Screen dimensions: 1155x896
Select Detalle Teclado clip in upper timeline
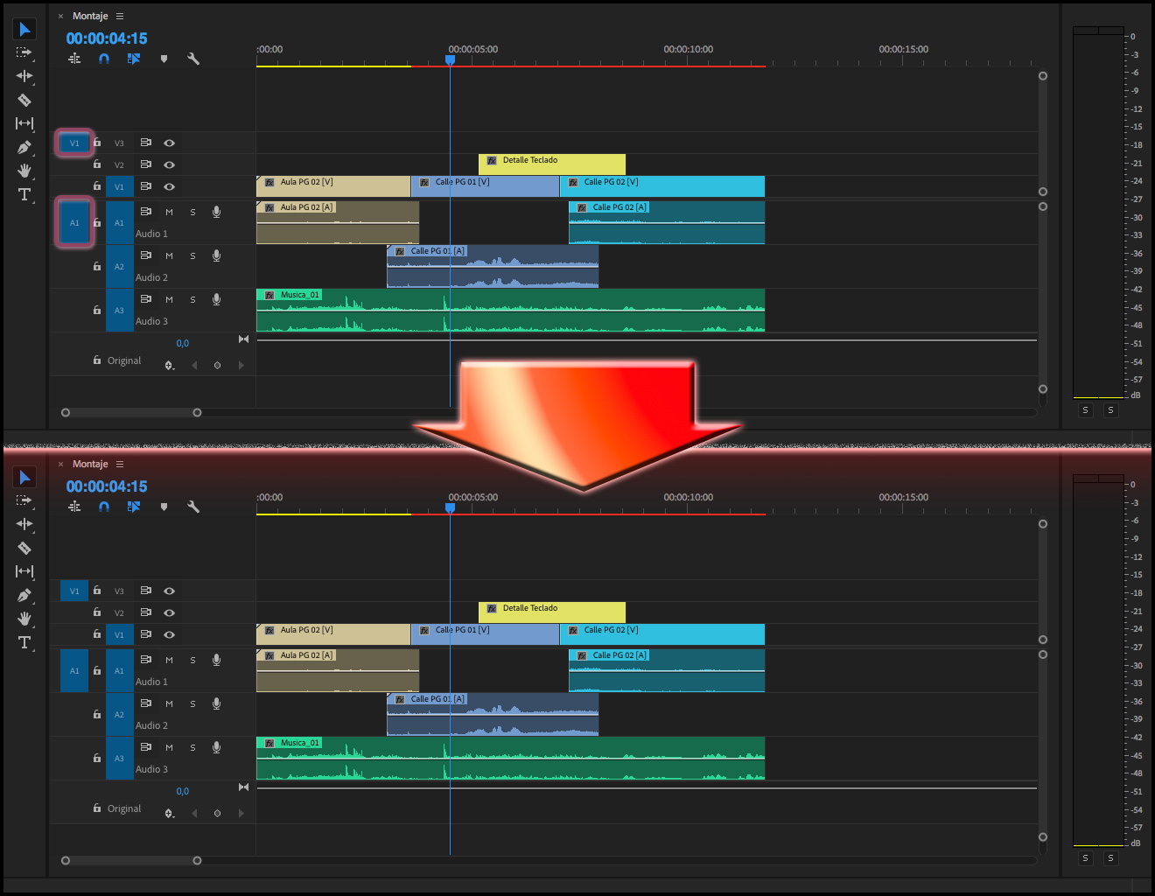point(551,164)
